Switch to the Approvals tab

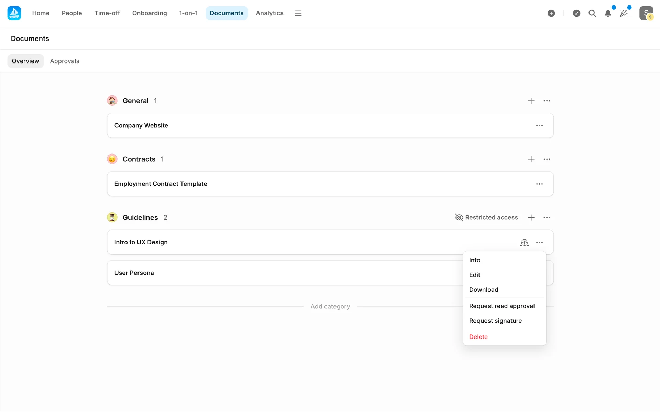pyautogui.click(x=65, y=61)
